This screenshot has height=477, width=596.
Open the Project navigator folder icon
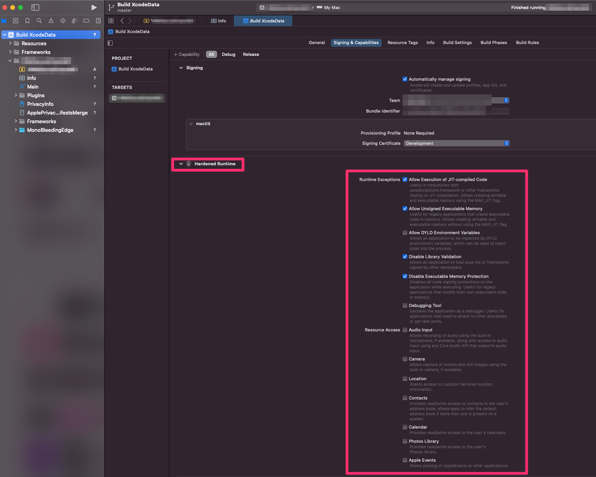4,21
